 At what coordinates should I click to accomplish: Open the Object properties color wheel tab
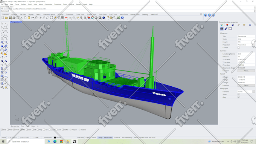tap(221, 25)
